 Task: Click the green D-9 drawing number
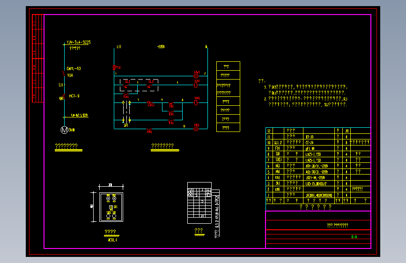354,237
